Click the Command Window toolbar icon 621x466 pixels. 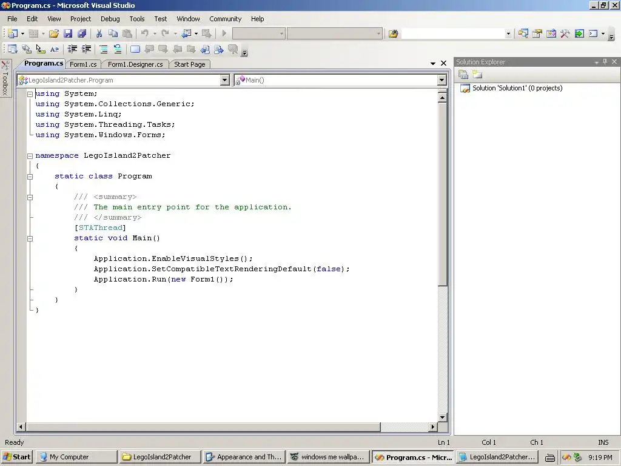coord(593,34)
